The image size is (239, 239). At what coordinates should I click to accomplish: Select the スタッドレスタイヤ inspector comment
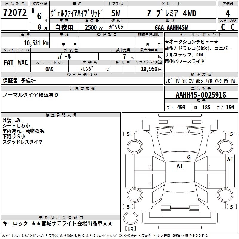(x=23, y=142)
